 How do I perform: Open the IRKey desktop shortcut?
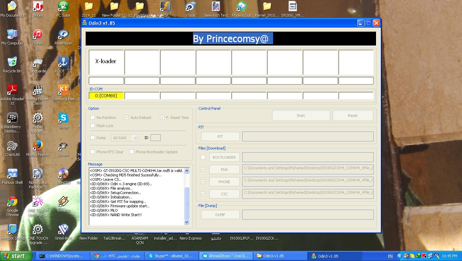38,9
